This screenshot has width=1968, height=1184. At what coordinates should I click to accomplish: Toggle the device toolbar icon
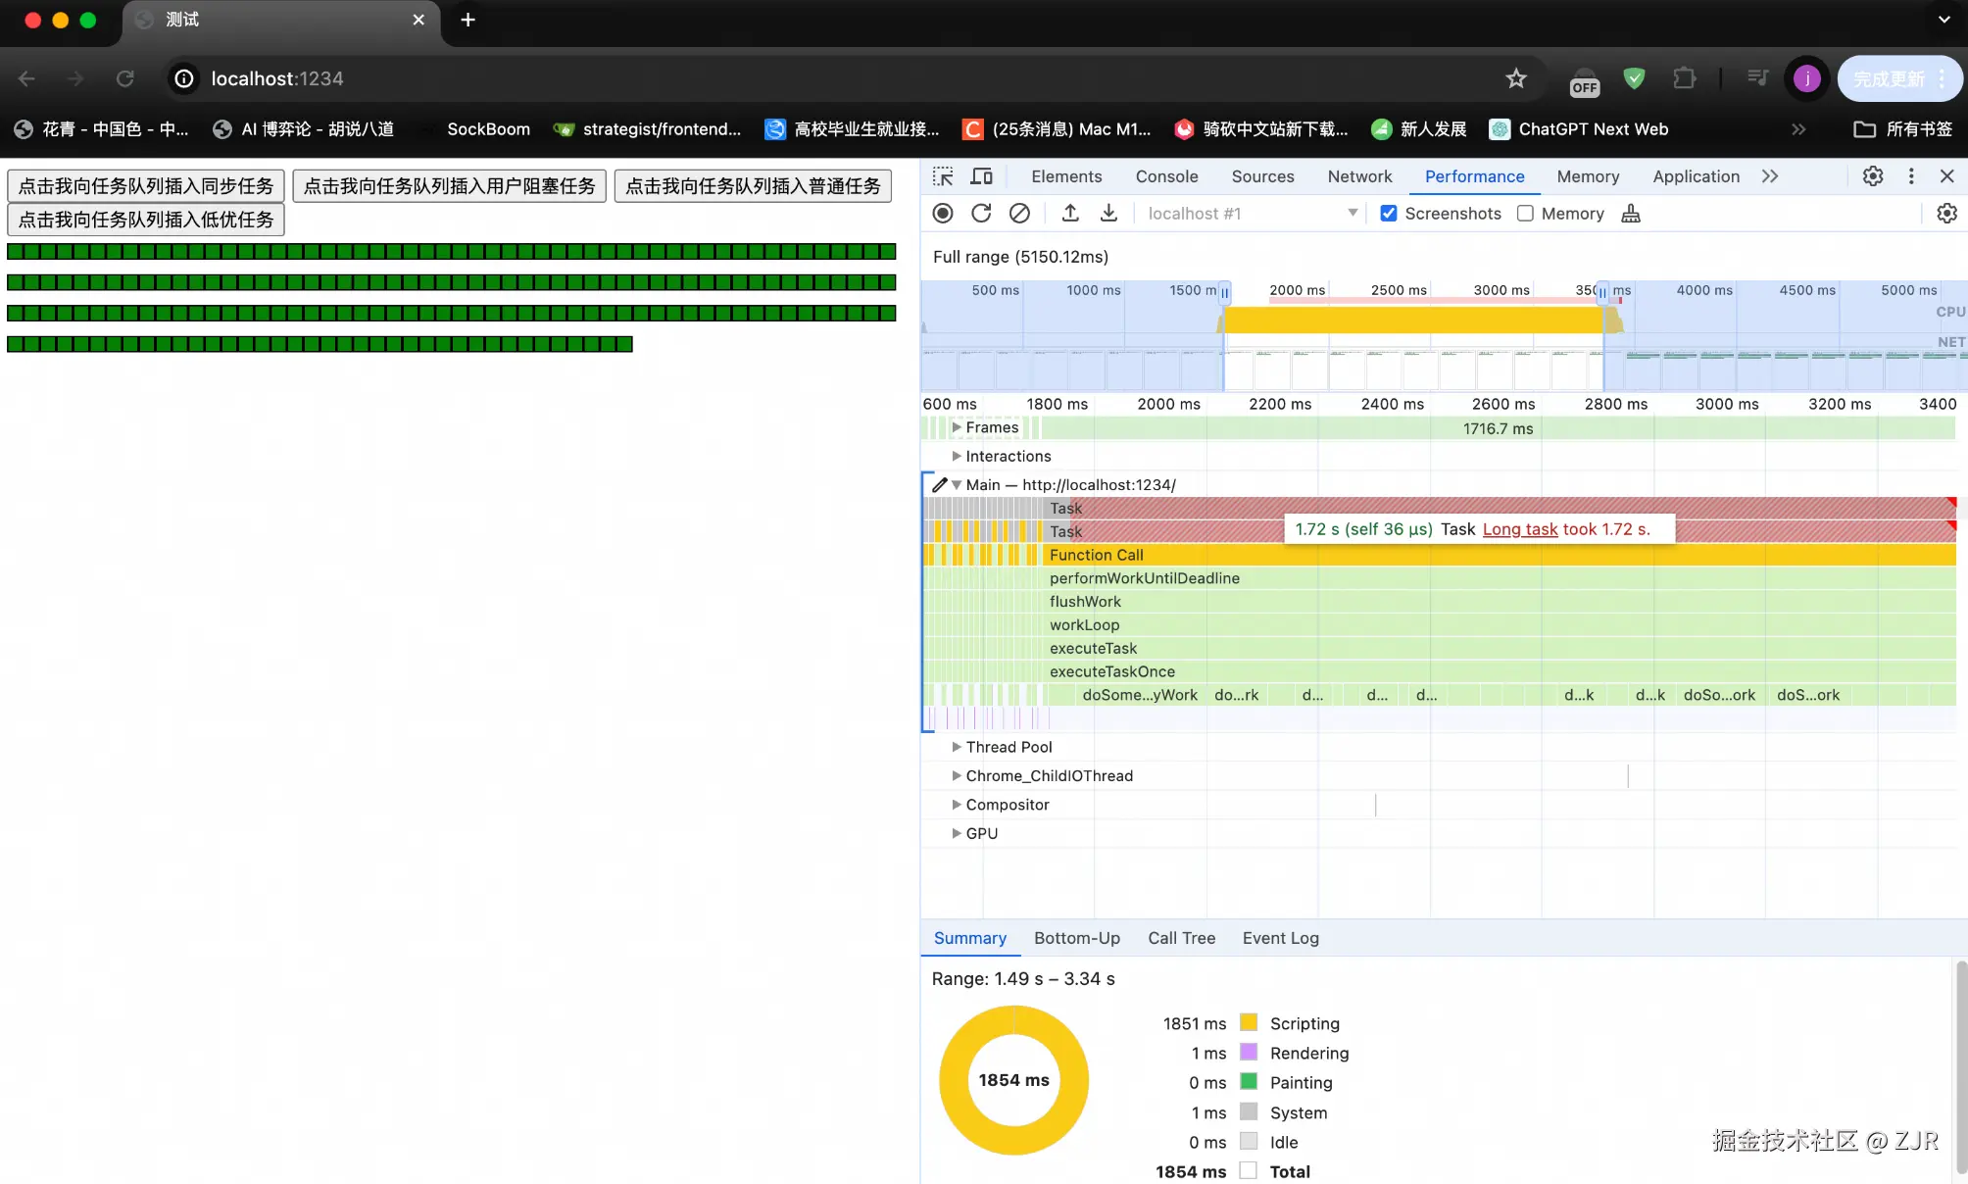[981, 176]
